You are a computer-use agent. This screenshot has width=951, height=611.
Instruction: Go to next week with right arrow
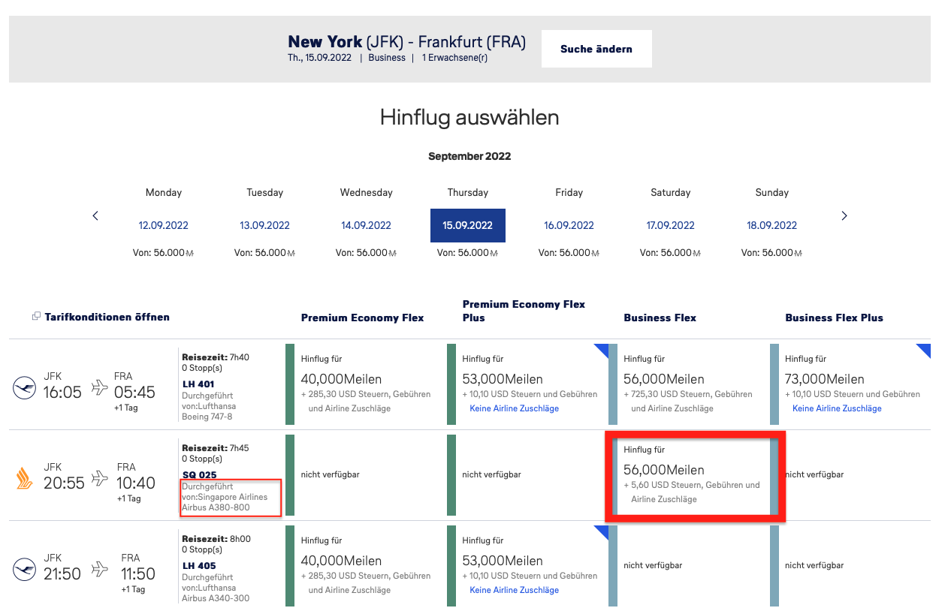[x=844, y=216]
